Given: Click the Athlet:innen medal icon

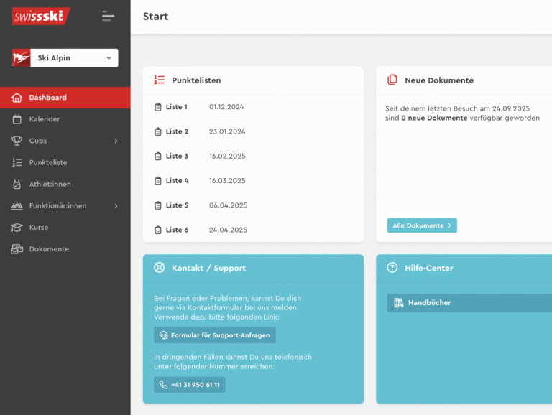Looking at the screenshot, I should click(x=17, y=185).
